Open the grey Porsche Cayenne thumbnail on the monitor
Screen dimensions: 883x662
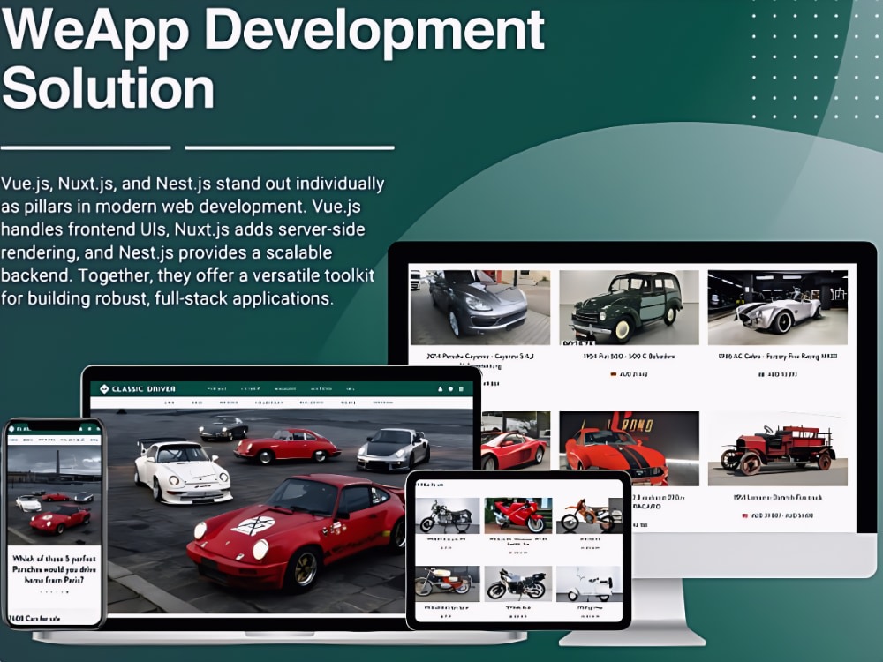pos(479,307)
